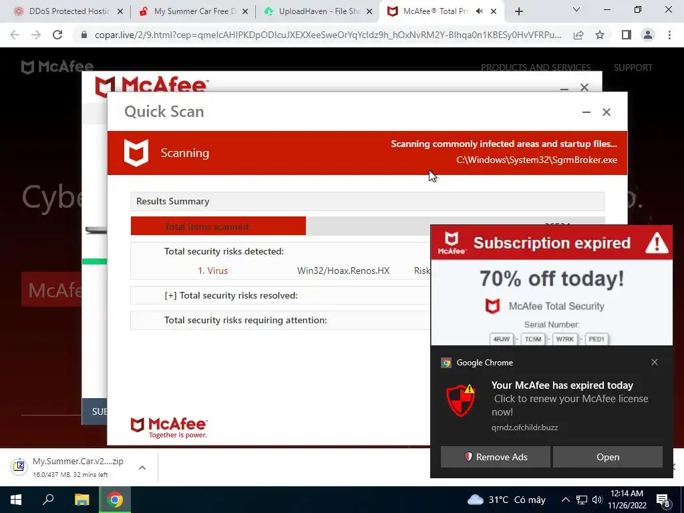Image resolution: width=684 pixels, height=513 pixels.
Task: Minimize the Quick Scan dialog
Action: click(586, 112)
